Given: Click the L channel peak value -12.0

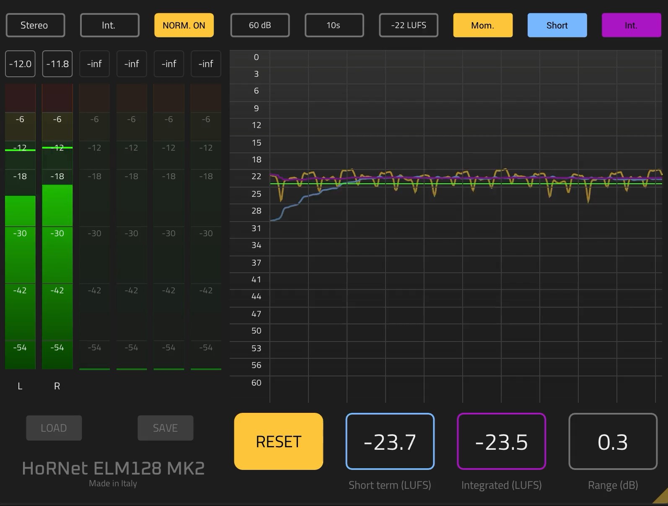Looking at the screenshot, I should [20, 64].
